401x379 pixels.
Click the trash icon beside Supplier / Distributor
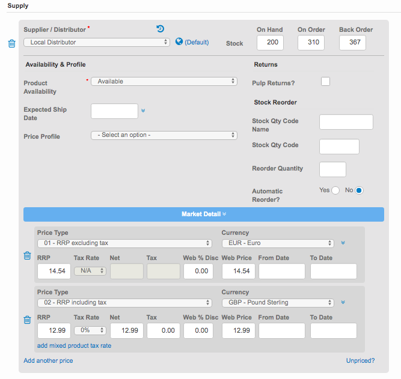(11, 44)
